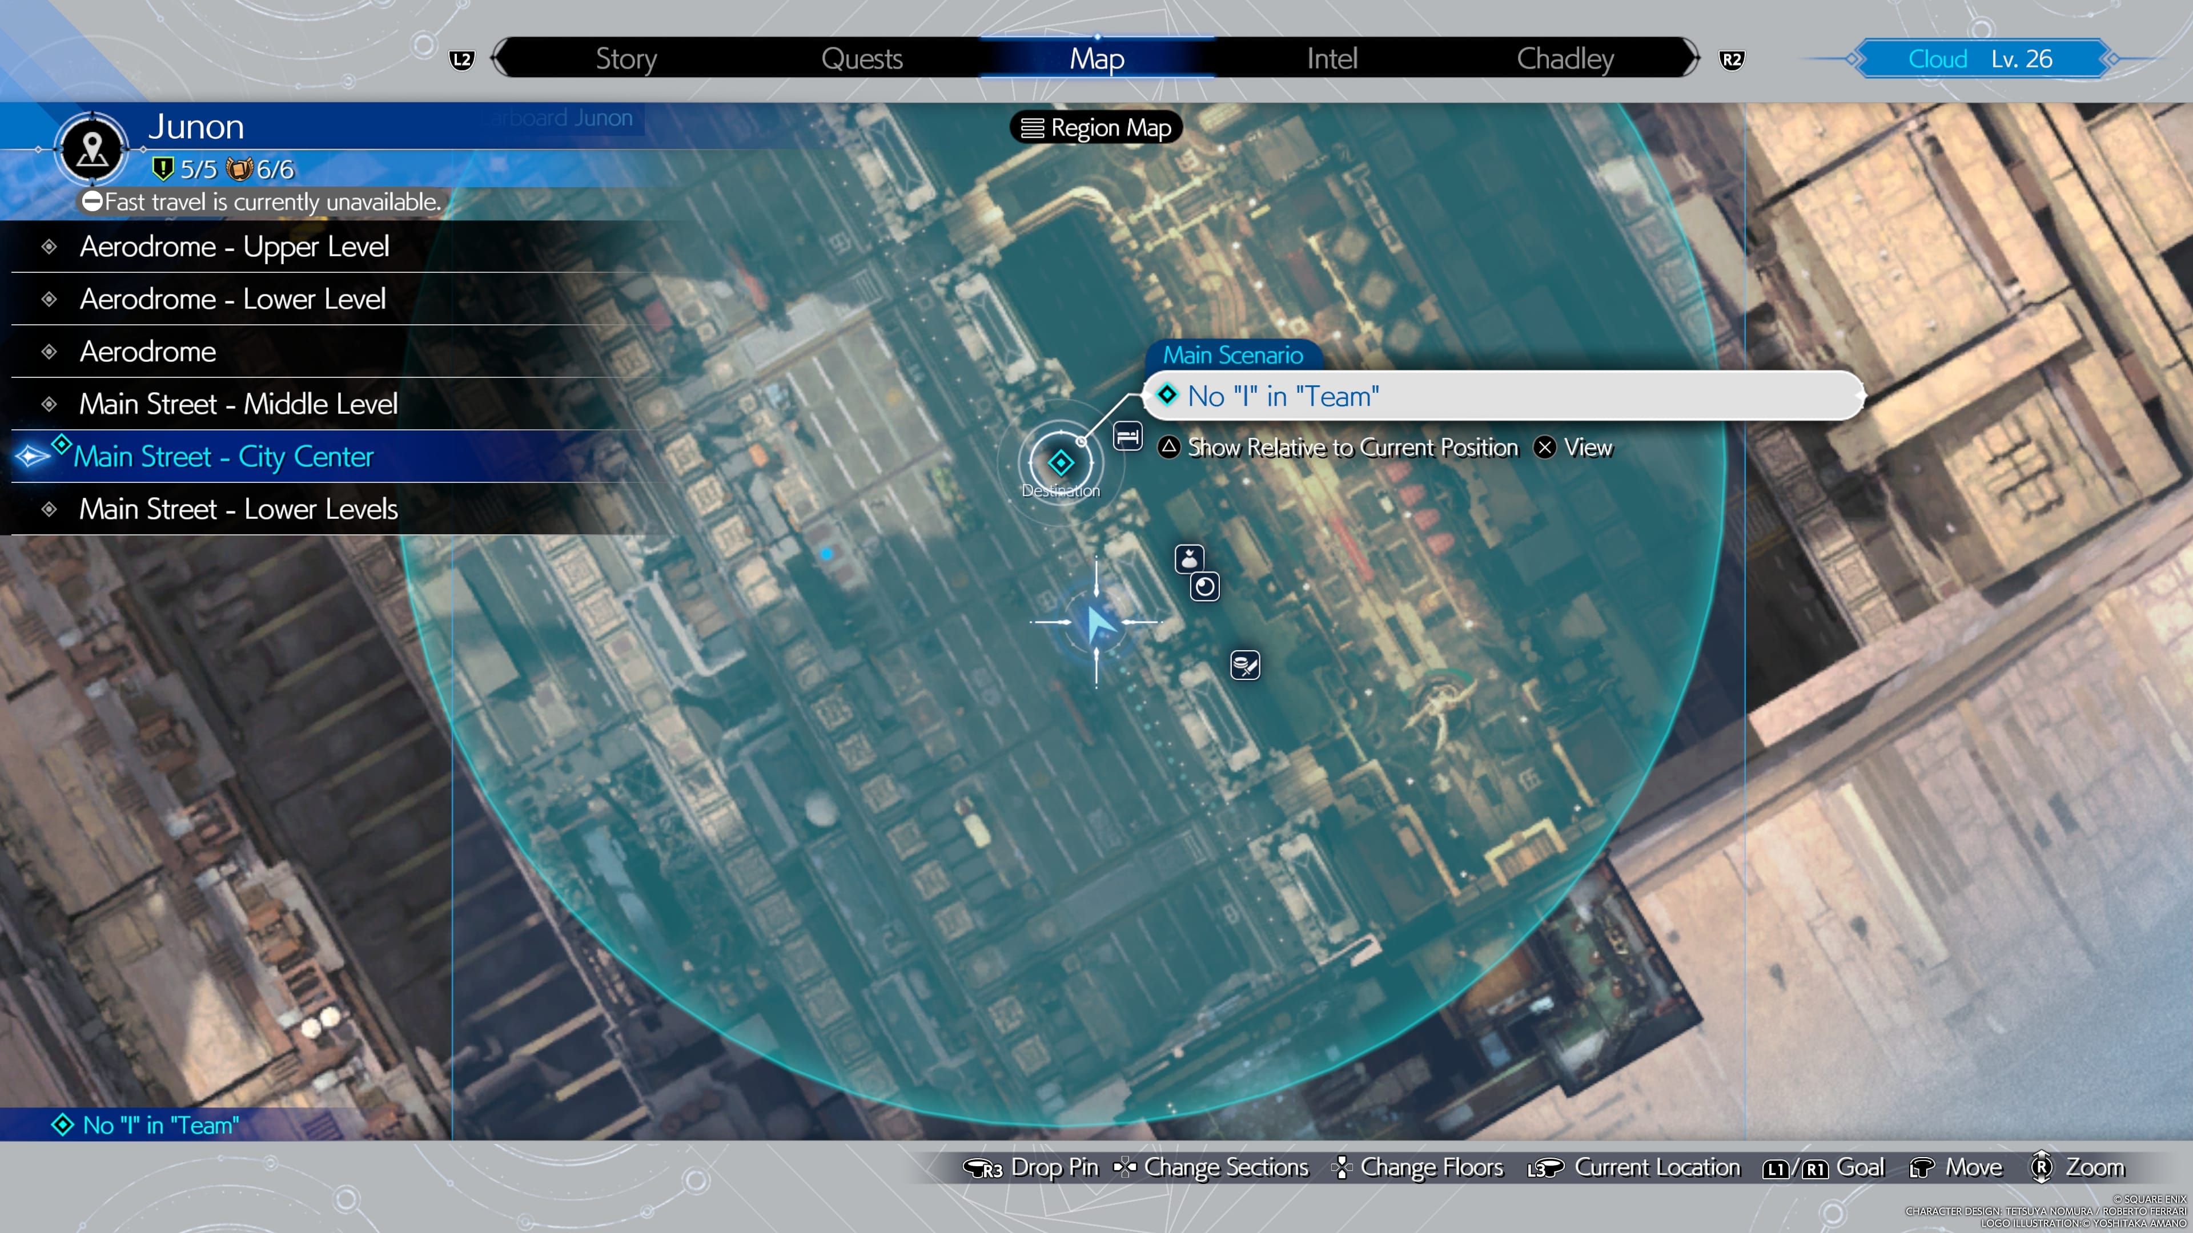This screenshot has height=1233, width=2193.
Task: Click the quest count 5/5 icon
Action: tap(162, 168)
